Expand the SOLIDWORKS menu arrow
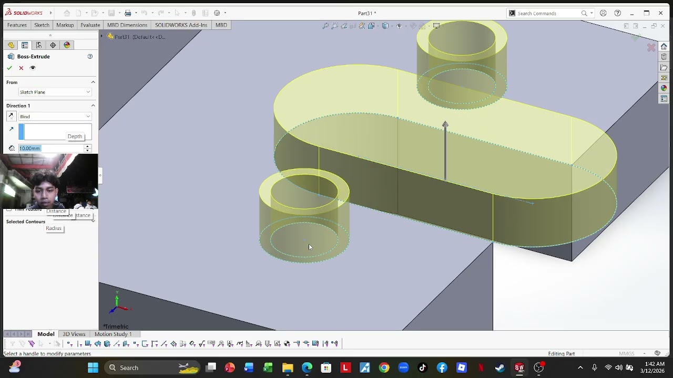This screenshot has width=673, height=378. tap(51, 13)
